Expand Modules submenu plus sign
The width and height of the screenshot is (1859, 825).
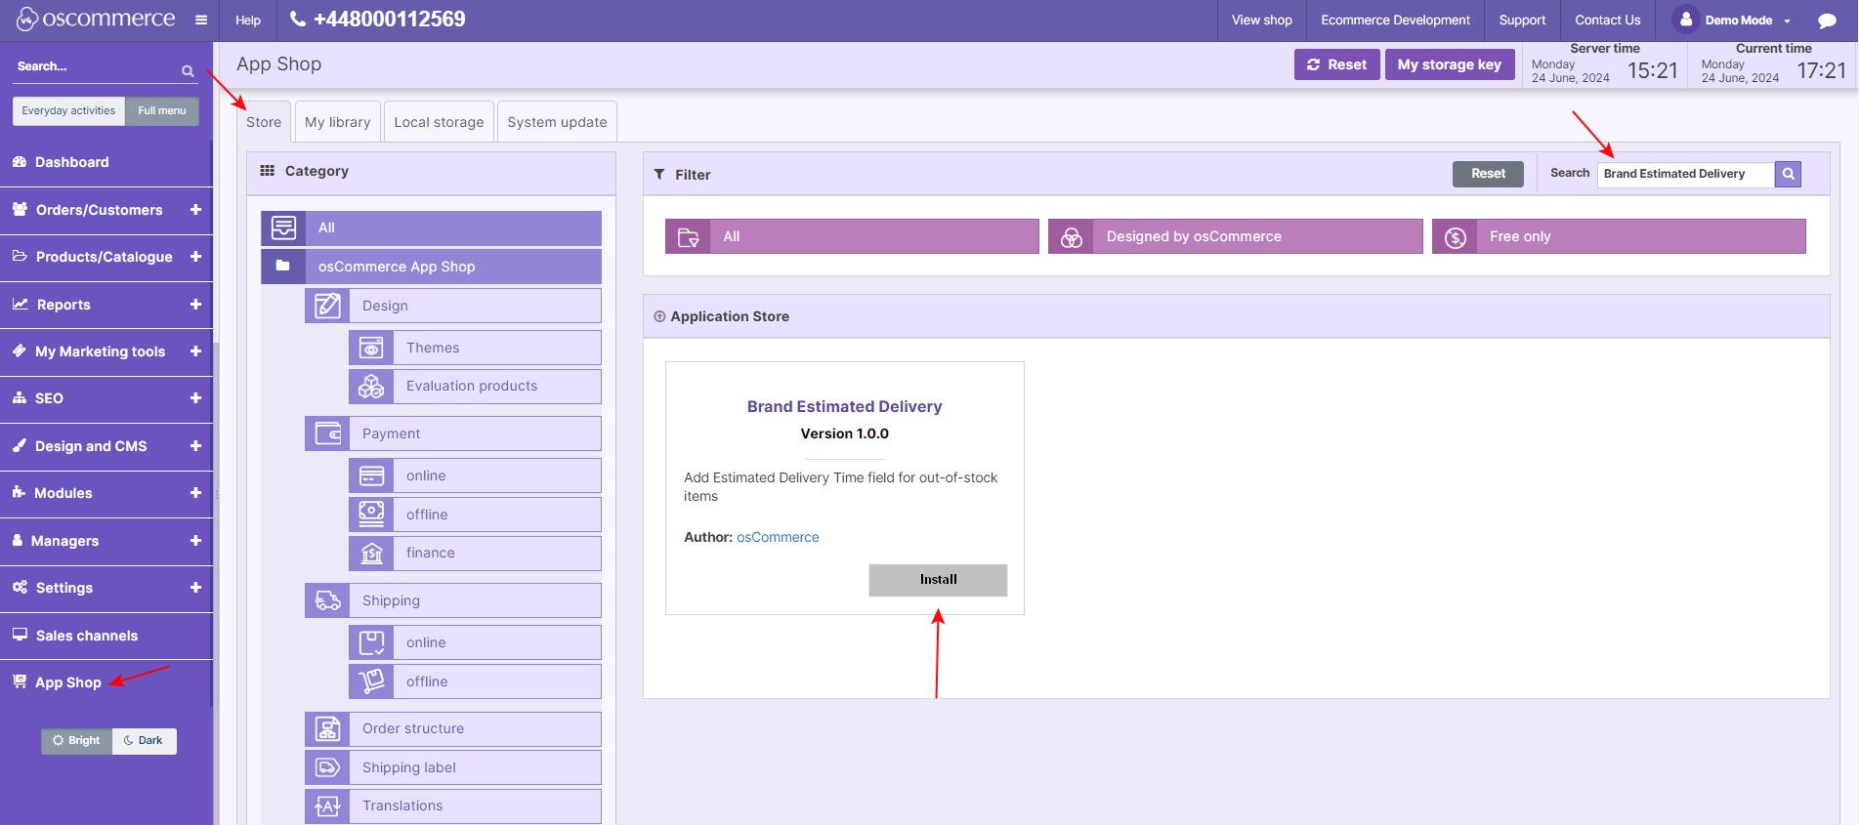tap(195, 493)
